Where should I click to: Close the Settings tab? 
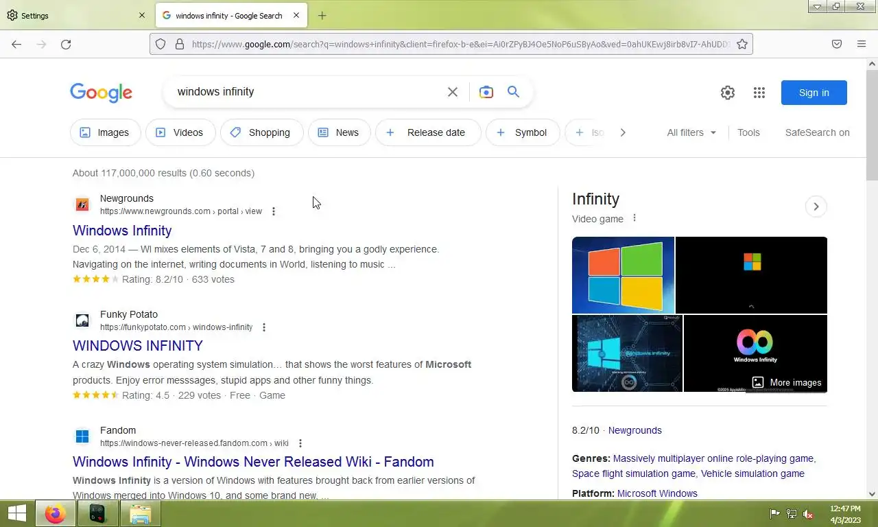[142, 15]
